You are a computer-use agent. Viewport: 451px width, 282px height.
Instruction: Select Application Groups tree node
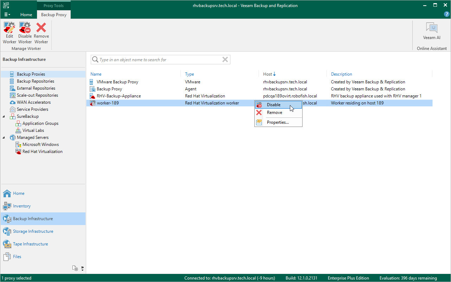40,123
